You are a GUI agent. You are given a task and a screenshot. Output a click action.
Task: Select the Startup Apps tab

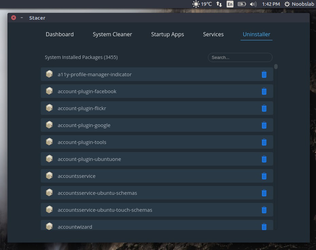click(x=168, y=34)
